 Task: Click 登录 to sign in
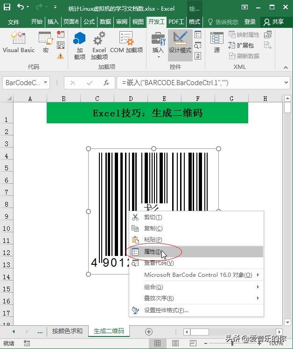[250, 22]
